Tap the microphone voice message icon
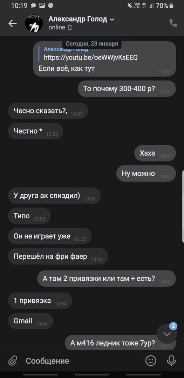This screenshot has height=378, width=184. click(171, 360)
